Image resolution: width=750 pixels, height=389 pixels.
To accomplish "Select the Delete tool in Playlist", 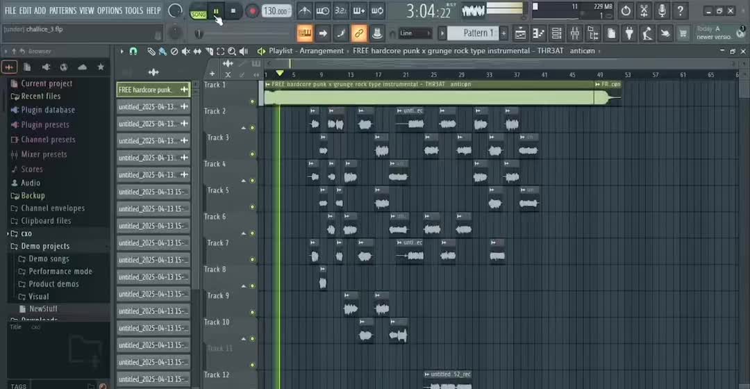I will coord(174,51).
